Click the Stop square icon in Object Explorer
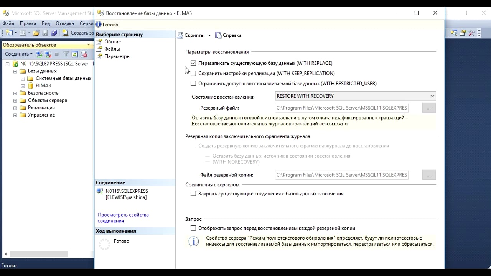This screenshot has width=491, height=276. tap(57, 54)
